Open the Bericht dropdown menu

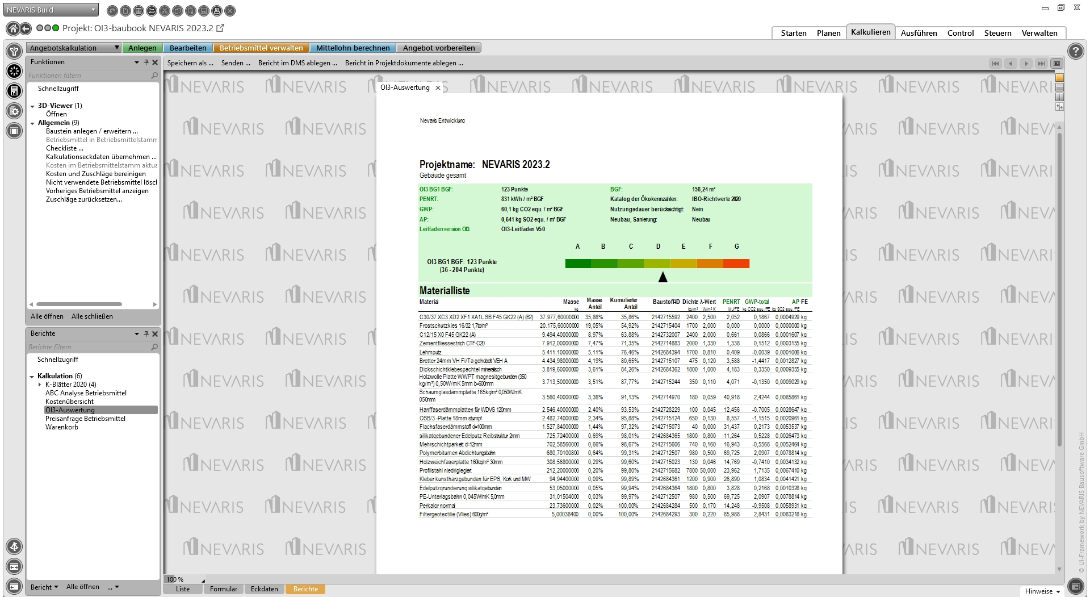point(44,587)
